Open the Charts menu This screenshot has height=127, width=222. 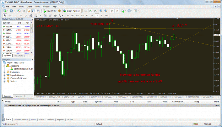(29, 6)
